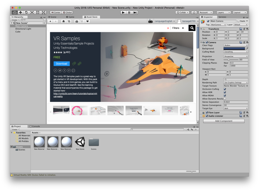Switch to the Console tab
Image resolution: width=259 pixels, height=191 pixels.
pyautogui.click(x=35, y=126)
